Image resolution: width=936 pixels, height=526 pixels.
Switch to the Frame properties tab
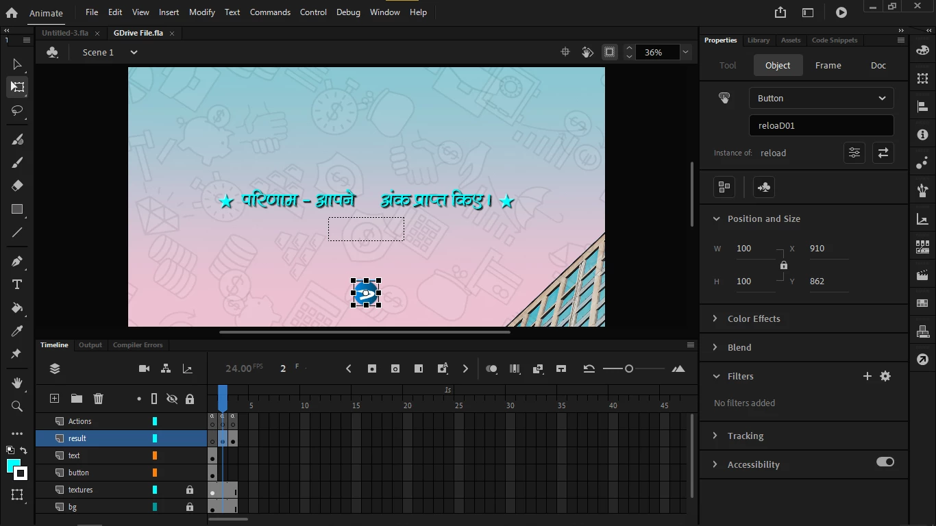828,65
